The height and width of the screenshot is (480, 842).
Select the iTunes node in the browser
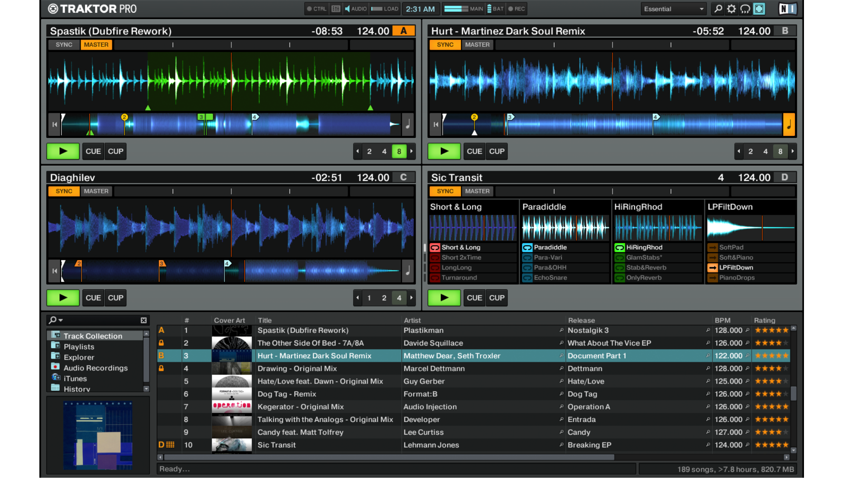point(75,379)
